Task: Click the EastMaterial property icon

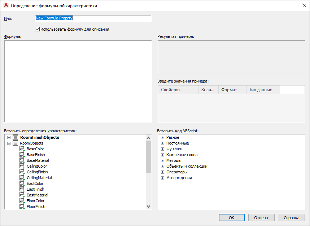Action: click(x=22, y=195)
